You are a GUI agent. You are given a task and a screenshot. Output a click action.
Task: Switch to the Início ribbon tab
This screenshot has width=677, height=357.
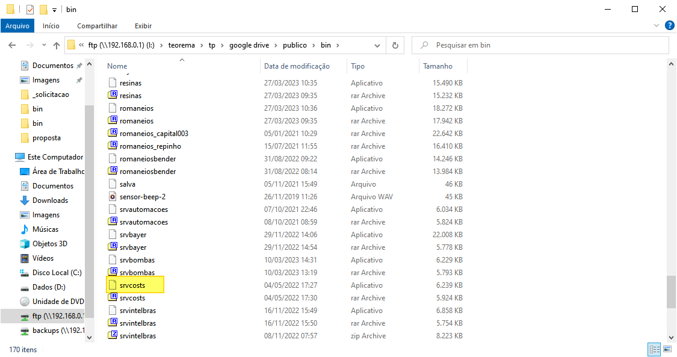pos(51,26)
